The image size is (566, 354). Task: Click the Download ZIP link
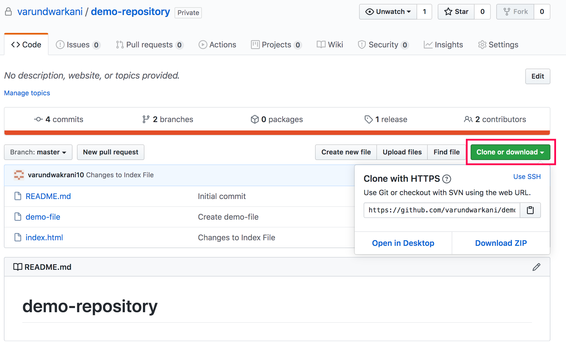coord(501,243)
